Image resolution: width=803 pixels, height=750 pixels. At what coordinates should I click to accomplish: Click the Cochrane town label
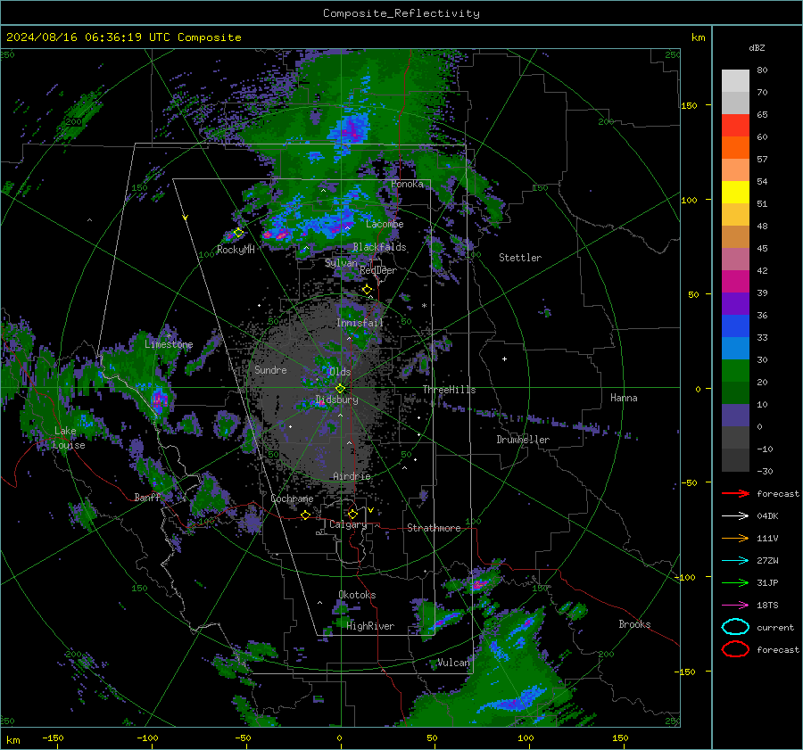[x=292, y=499]
